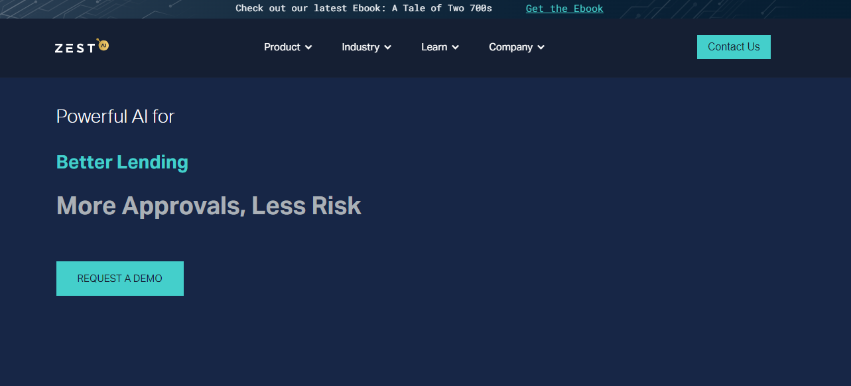Click the teal Better Lending text
Image resolution: width=851 pixels, height=386 pixels.
122,162
